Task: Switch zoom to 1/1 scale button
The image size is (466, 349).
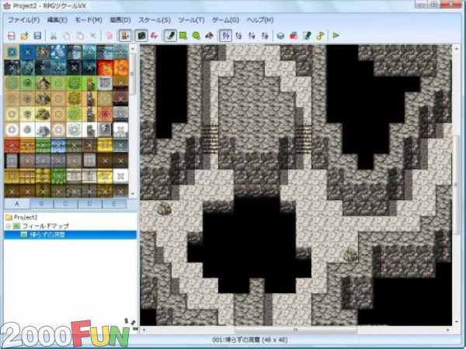Action: point(225,35)
